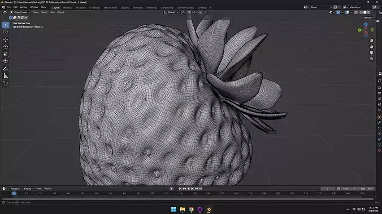Expand the overlays options arrow

[x=351, y=12]
